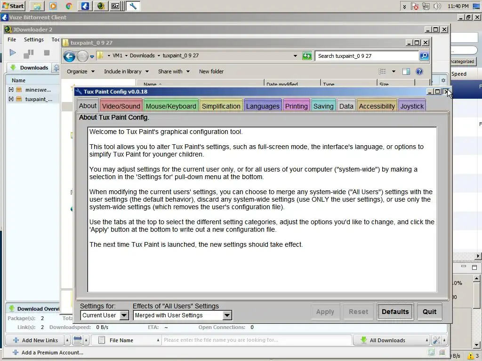The height and width of the screenshot is (361, 482).
Task: Switch to the Mouse/Keyboard tab
Action: pos(171,106)
